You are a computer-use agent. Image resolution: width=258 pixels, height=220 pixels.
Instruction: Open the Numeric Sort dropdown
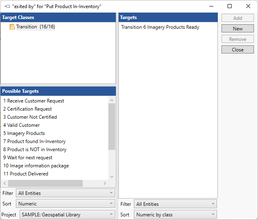click(65, 204)
